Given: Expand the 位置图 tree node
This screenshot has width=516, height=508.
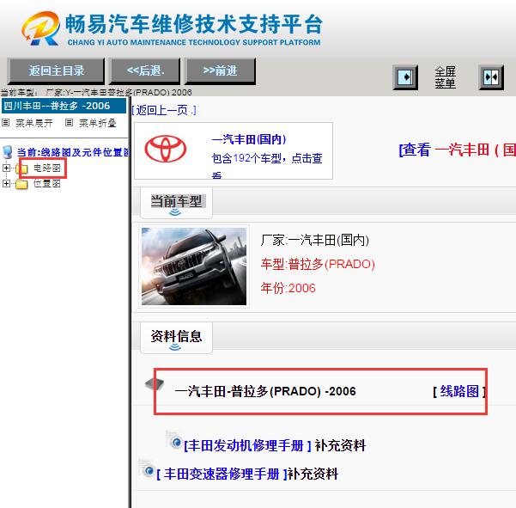Looking at the screenshot, I should coord(6,183).
